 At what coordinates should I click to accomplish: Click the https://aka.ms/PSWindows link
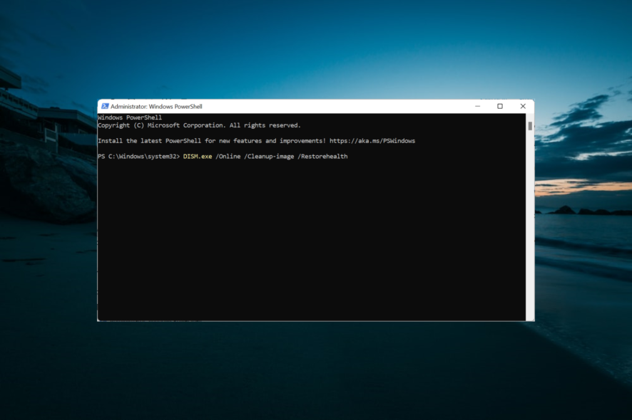(x=372, y=141)
